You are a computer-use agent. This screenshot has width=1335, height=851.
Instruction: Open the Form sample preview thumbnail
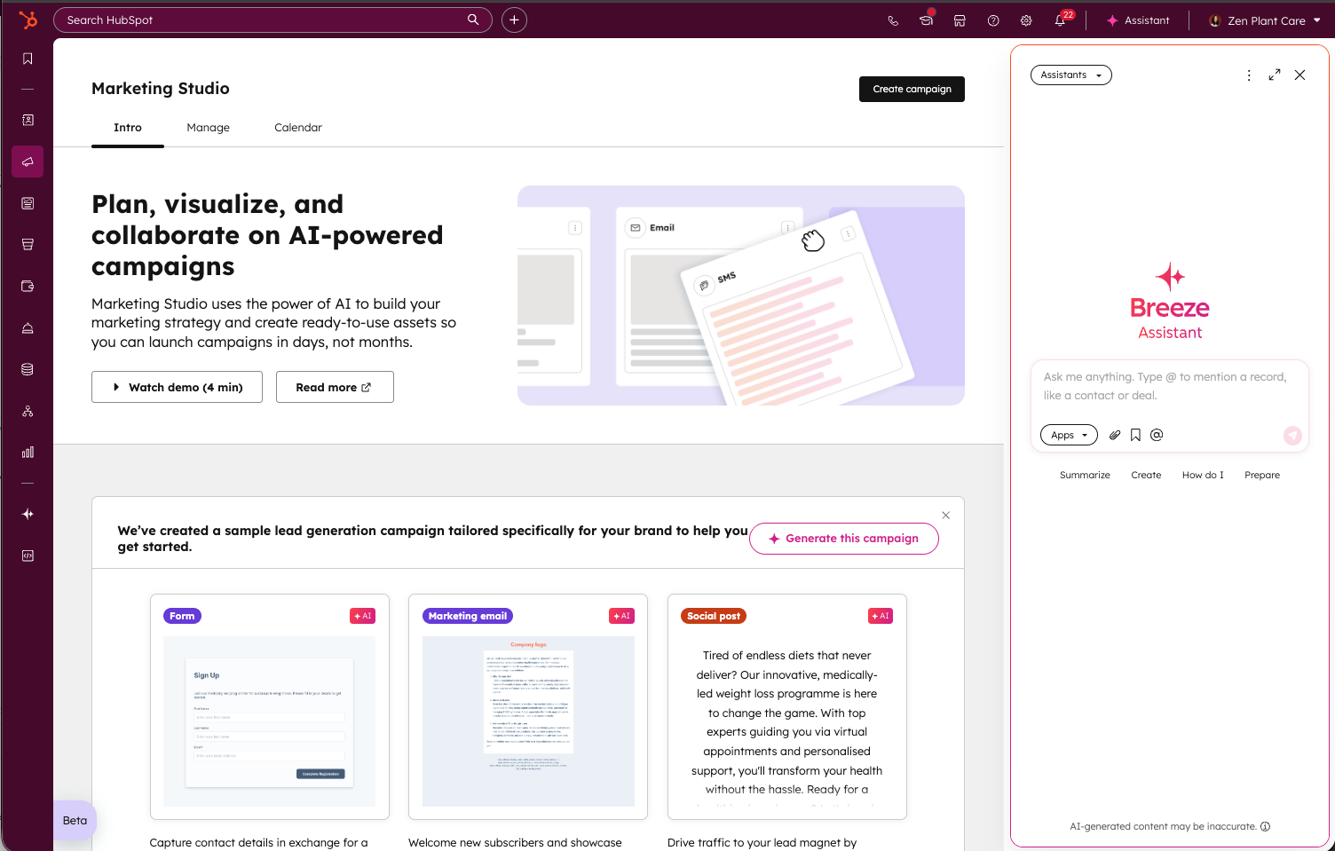270,721
